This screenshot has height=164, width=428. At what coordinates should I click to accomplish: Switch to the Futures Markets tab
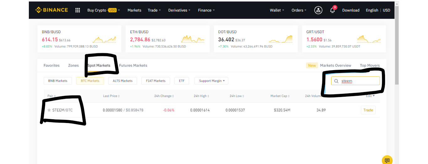point(133,65)
